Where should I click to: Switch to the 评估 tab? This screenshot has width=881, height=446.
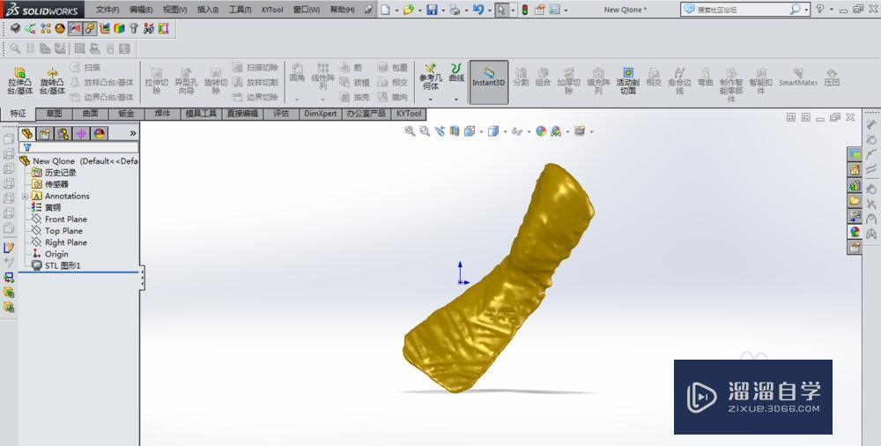[281, 114]
